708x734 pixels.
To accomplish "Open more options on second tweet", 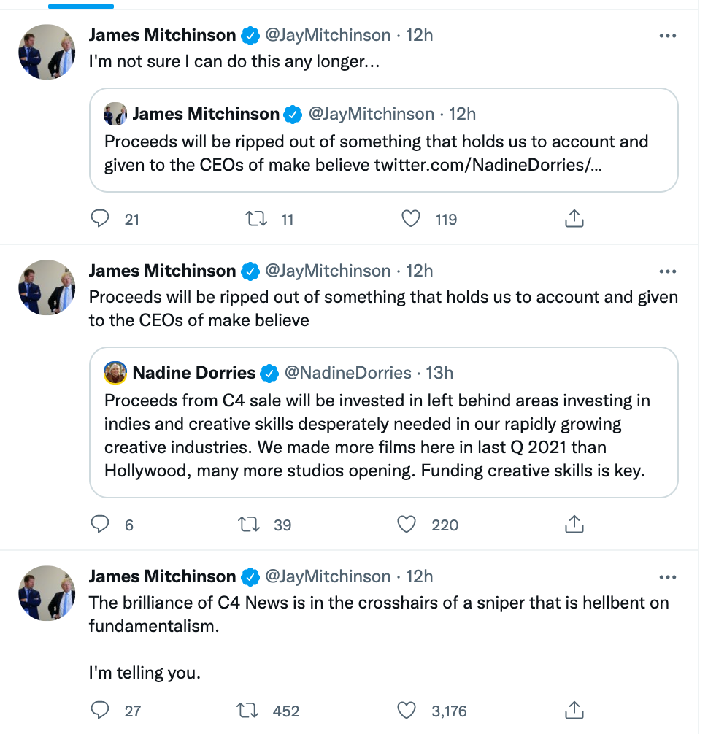I will click(667, 271).
